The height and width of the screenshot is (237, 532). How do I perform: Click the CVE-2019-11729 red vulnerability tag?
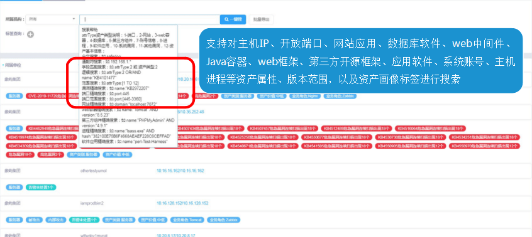[53, 96]
